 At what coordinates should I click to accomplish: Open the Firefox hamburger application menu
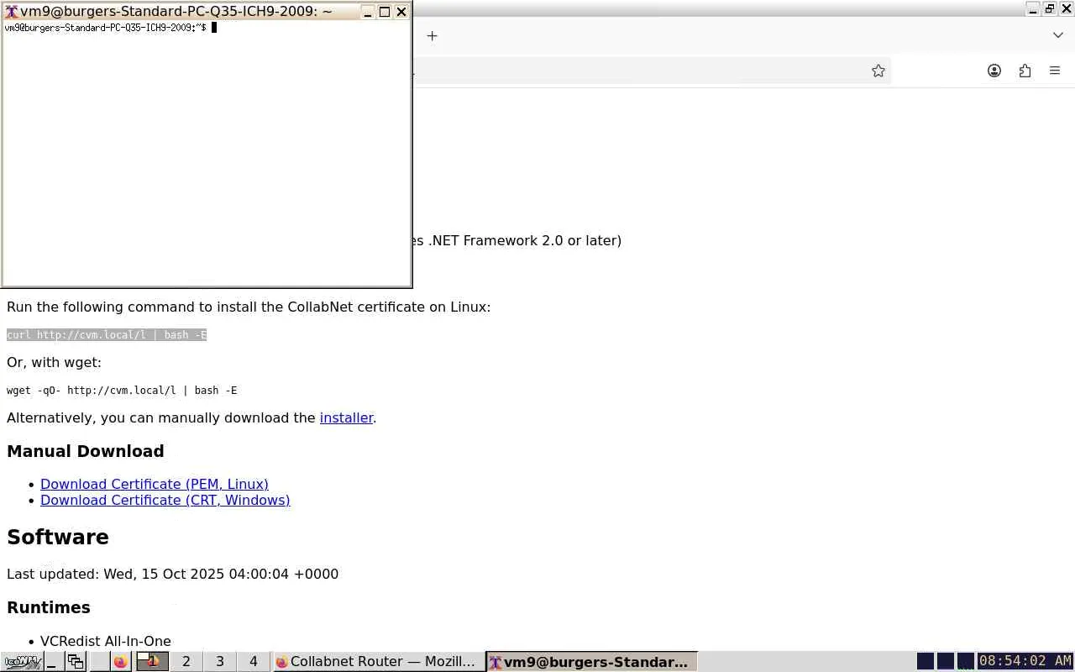(x=1055, y=71)
